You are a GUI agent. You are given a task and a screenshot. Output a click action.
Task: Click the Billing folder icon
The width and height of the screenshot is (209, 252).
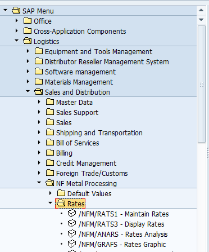pos(50,153)
